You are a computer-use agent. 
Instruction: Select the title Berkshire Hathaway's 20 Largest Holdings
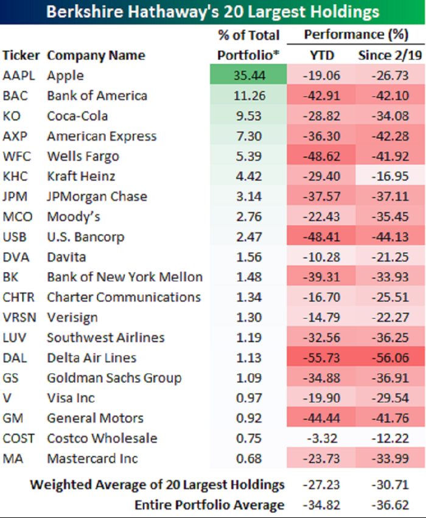[x=212, y=12]
